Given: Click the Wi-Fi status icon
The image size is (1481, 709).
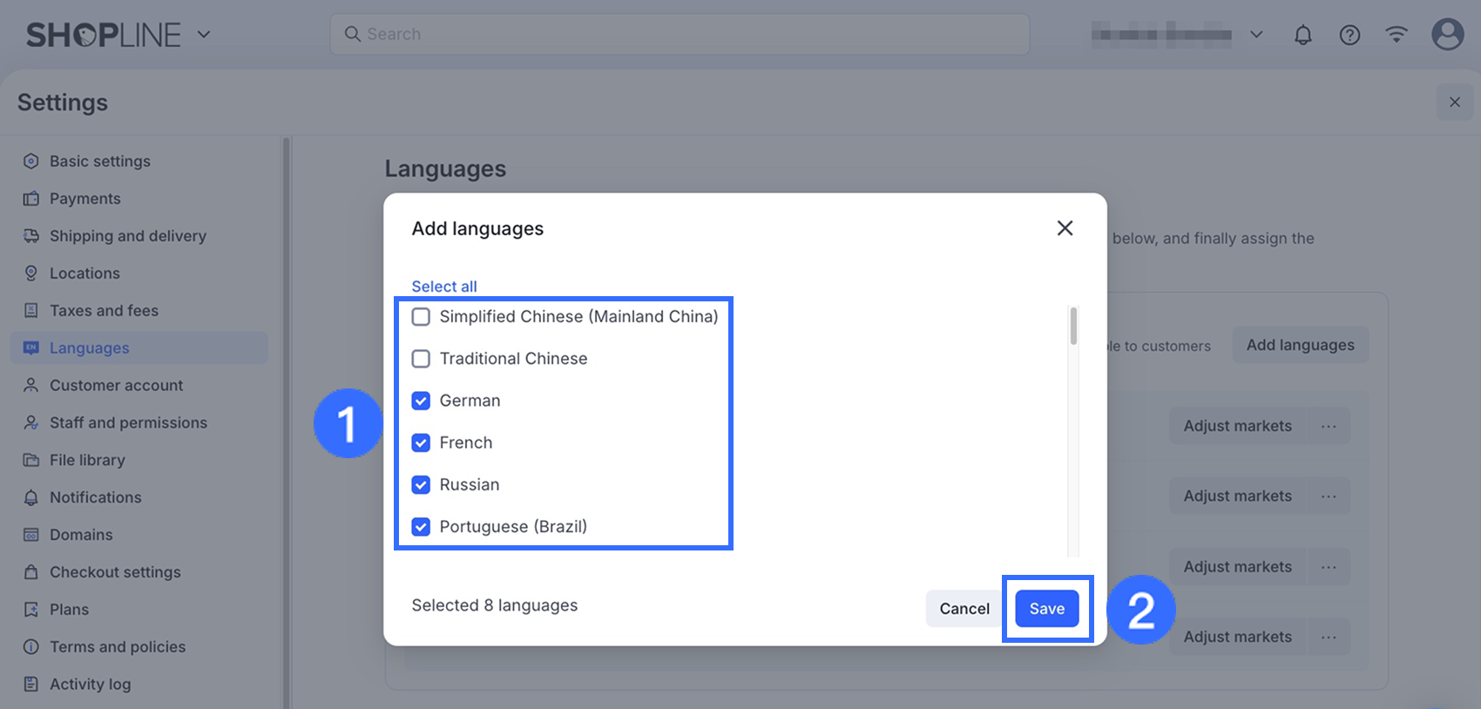Looking at the screenshot, I should click(1396, 35).
